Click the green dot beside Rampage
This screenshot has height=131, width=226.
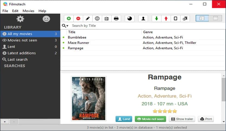[64, 48]
